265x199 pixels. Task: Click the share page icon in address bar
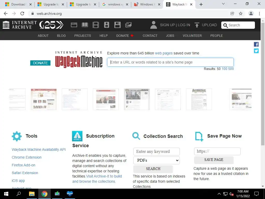click(x=232, y=13)
